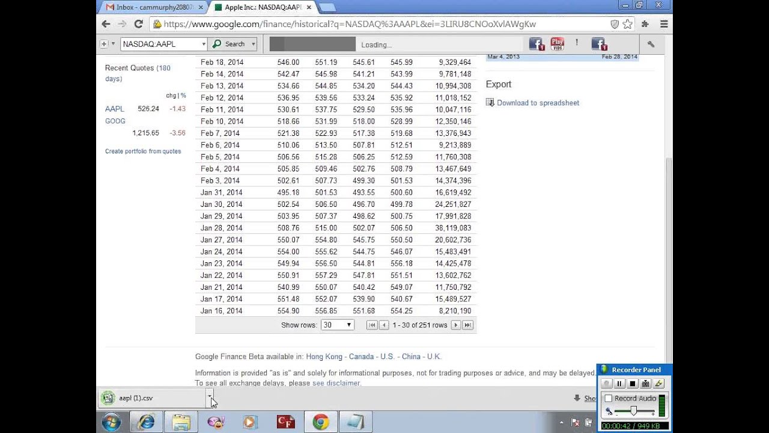Go to last page of rows
769x433 pixels.
[x=467, y=325]
